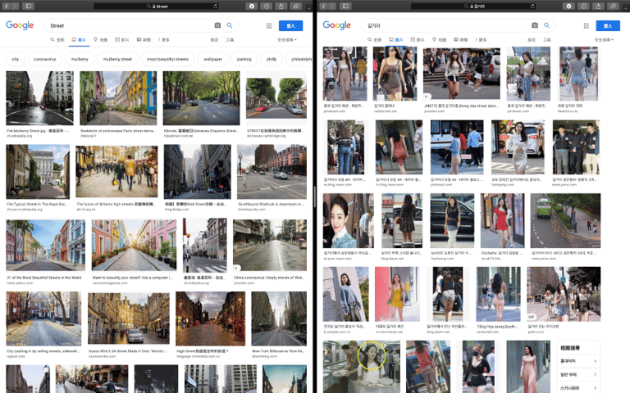Click the share icon in the Street window toolbar
630x393 pixels.
click(x=281, y=6)
